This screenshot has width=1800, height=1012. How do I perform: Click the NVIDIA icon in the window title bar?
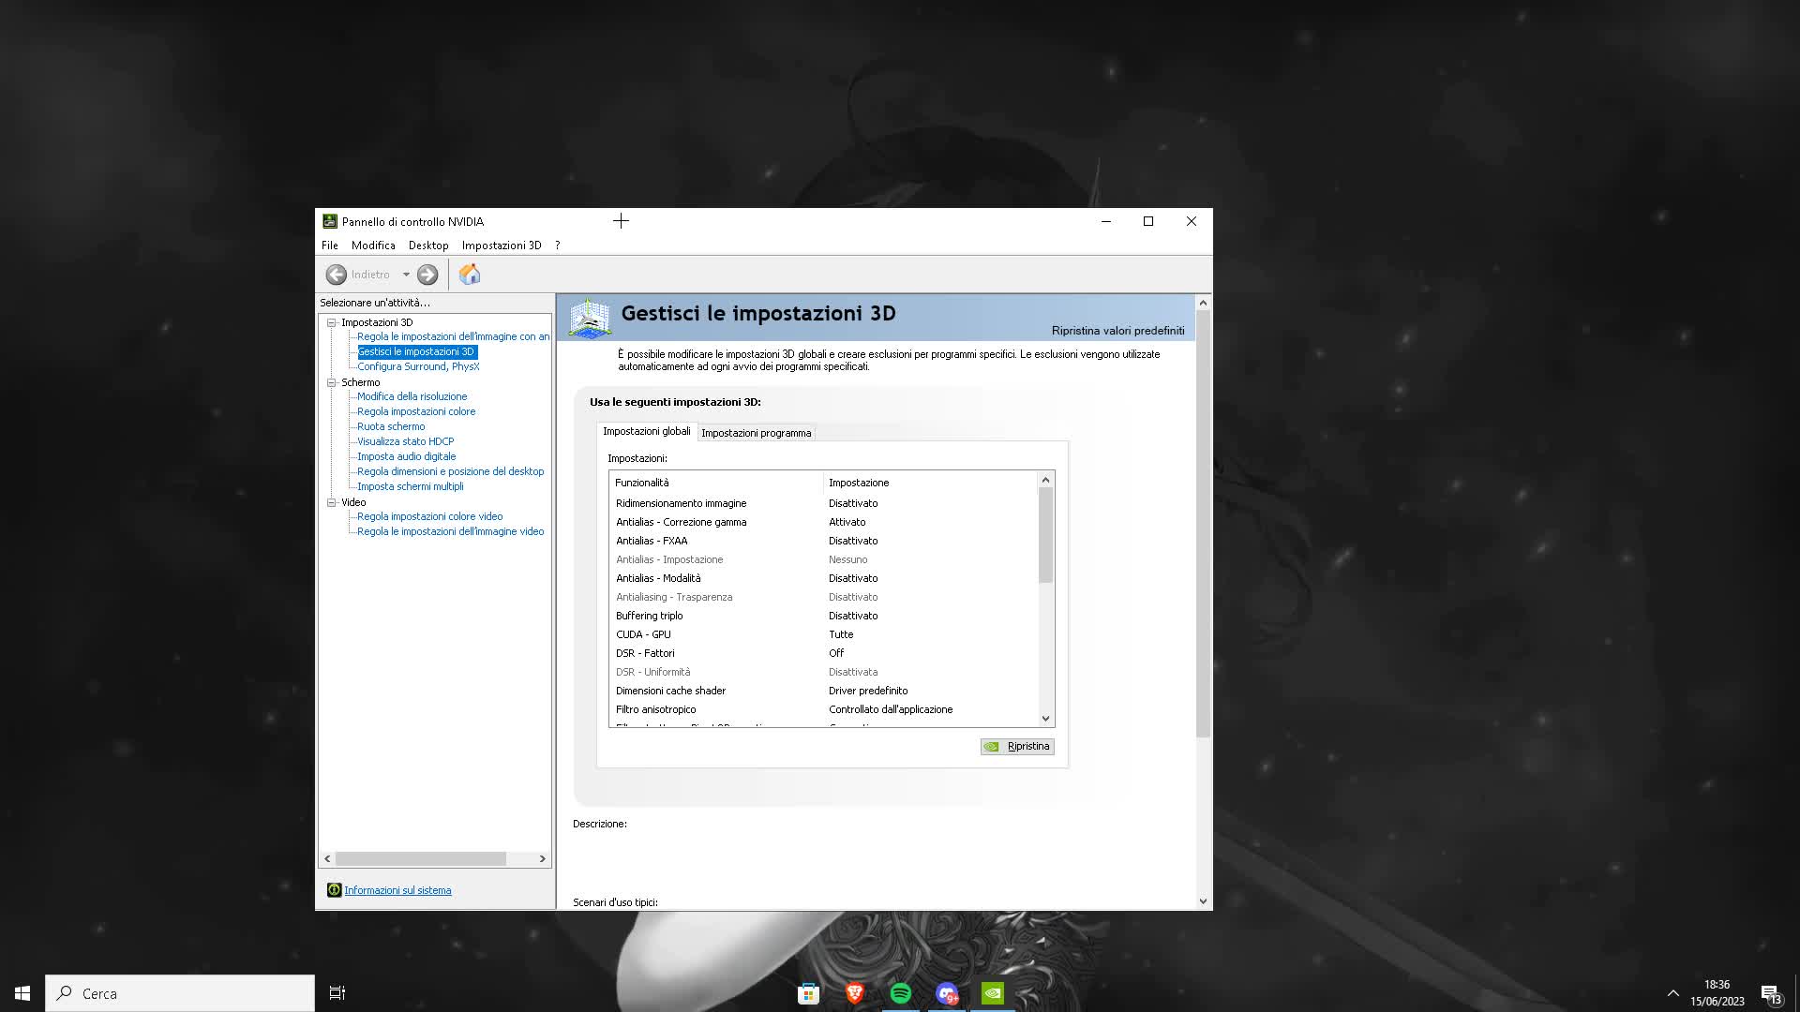coord(330,221)
